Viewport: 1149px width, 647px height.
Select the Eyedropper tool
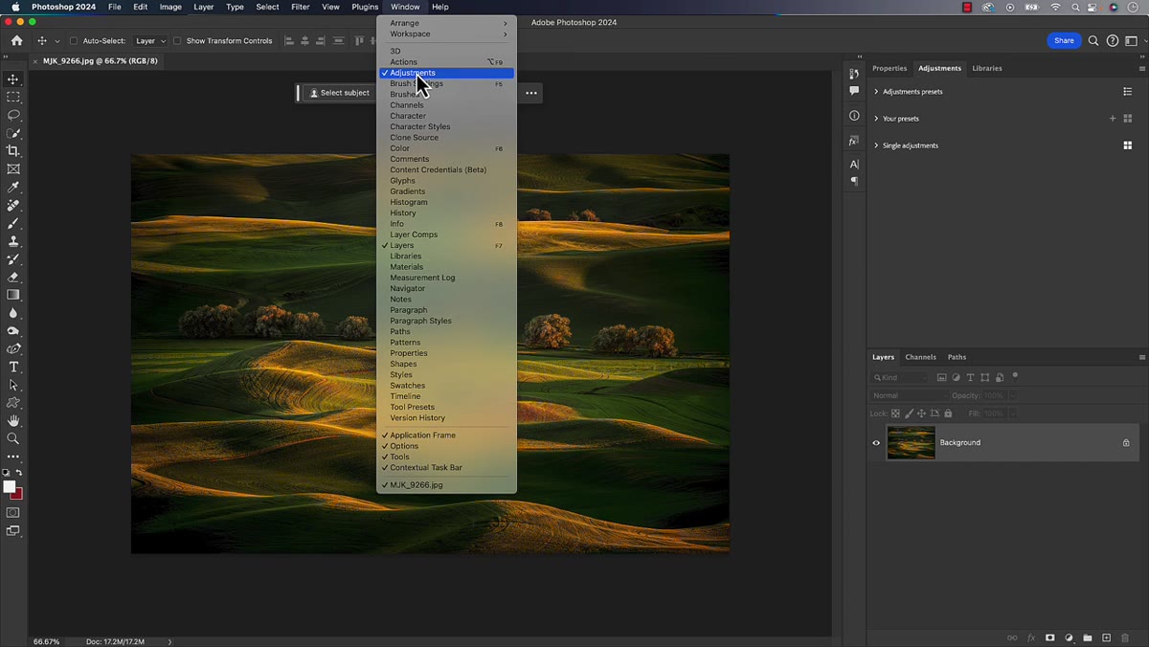tap(13, 188)
